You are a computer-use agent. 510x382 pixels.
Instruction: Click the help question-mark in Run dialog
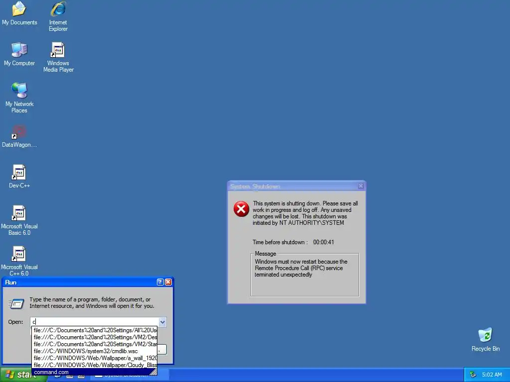click(x=160, y=282)
